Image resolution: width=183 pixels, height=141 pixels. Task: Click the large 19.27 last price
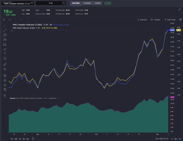[8, 12]
